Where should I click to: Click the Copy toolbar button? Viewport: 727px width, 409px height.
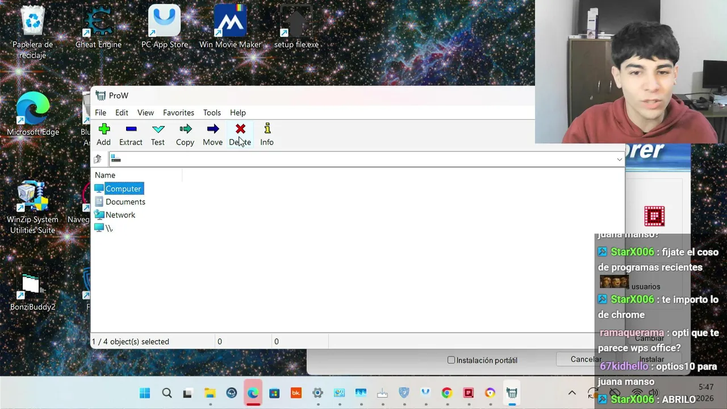(185, 135)
